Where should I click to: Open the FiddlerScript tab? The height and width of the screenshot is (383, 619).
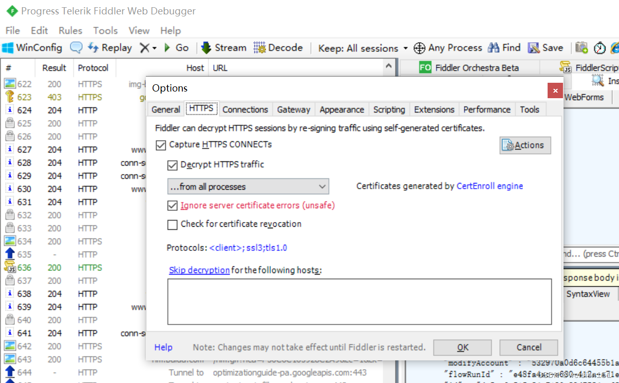coord(589,67)
